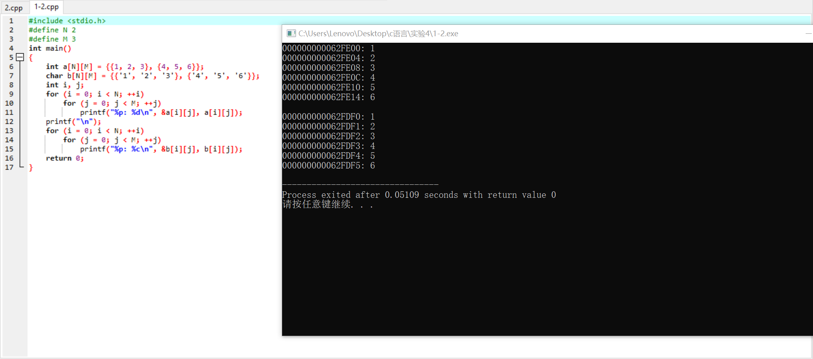Minimize the 1-2.exe console window
This screenshot has height=359, width=813.
click(808, 33)
